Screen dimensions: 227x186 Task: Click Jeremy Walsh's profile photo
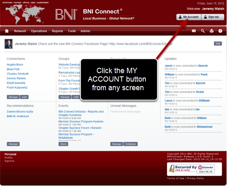click(x=9, y=44)
